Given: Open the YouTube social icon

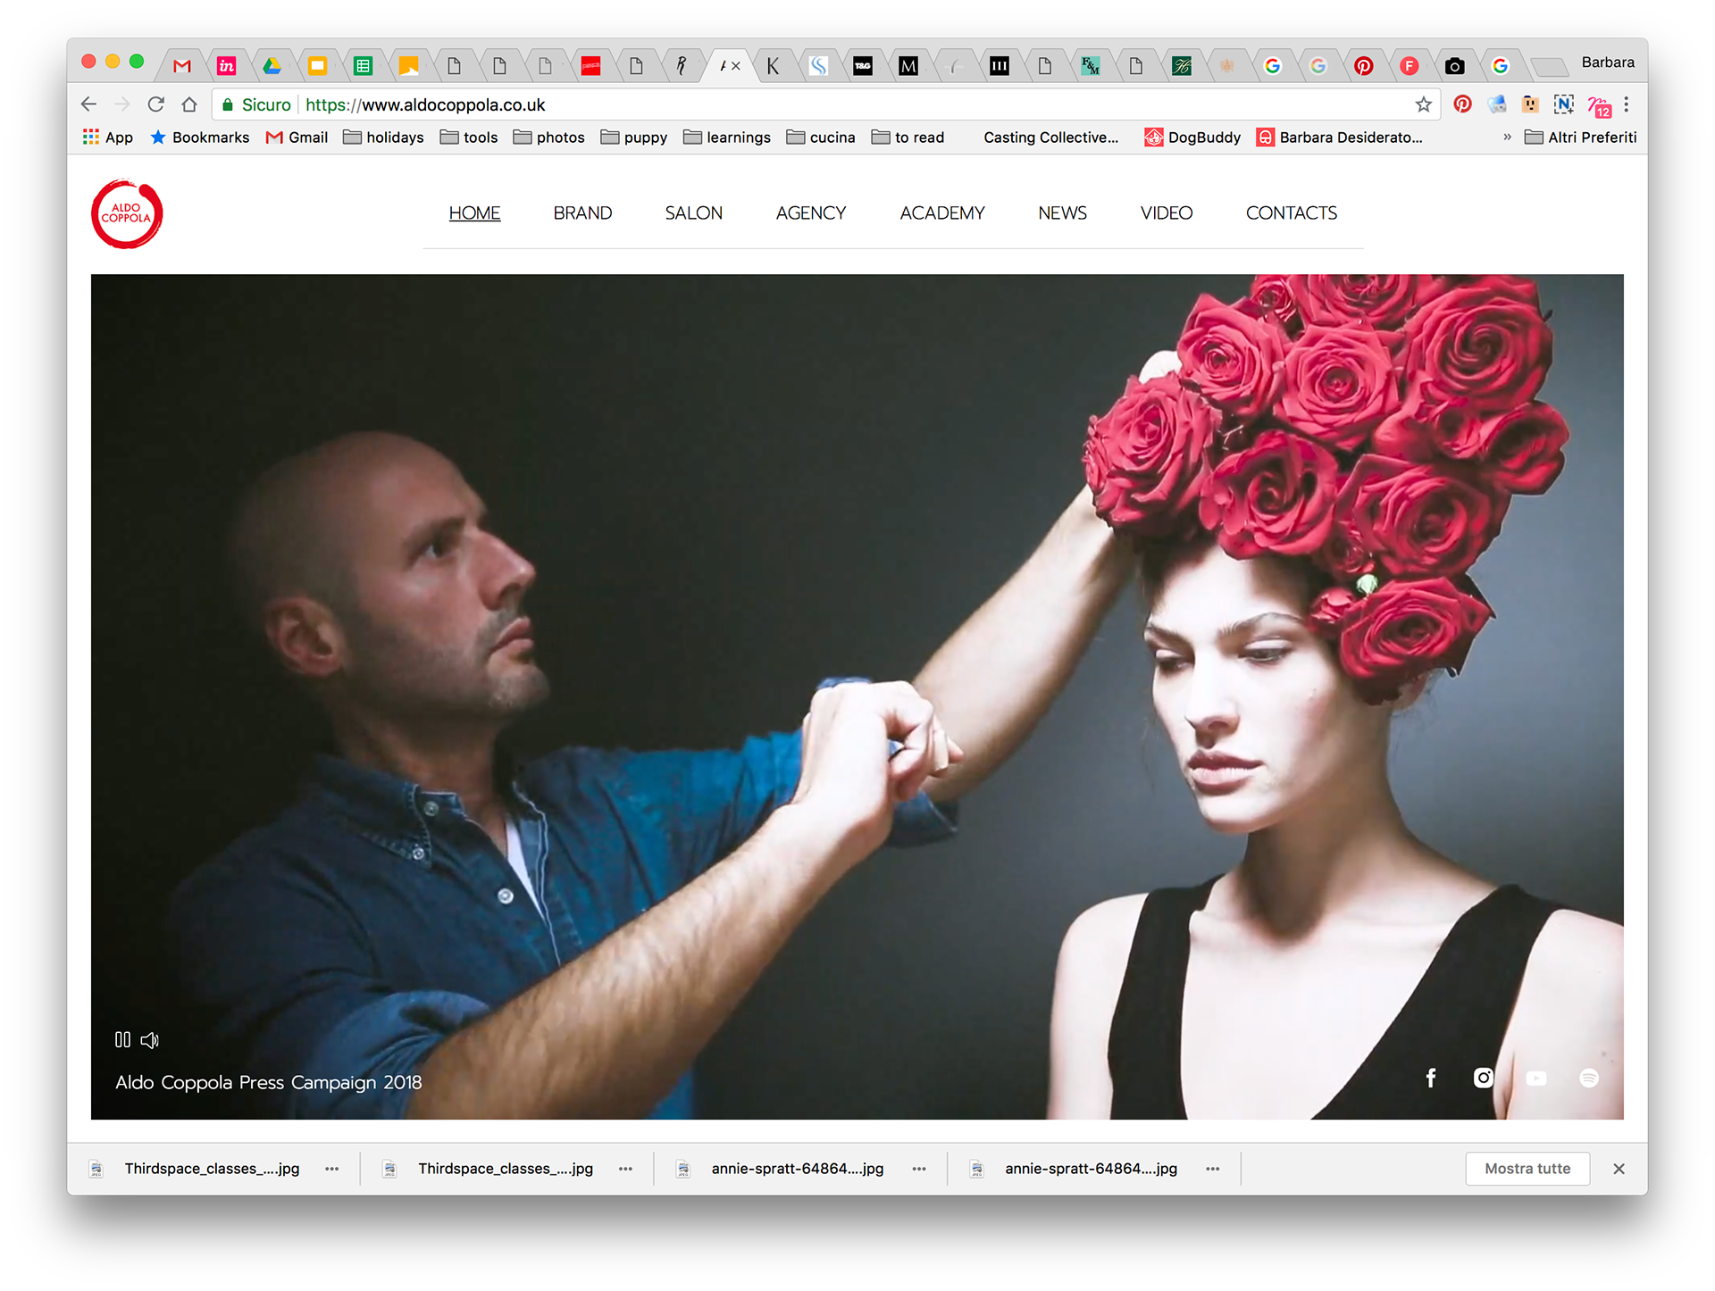Looking at the screenshot, I should [1536, 1078].
